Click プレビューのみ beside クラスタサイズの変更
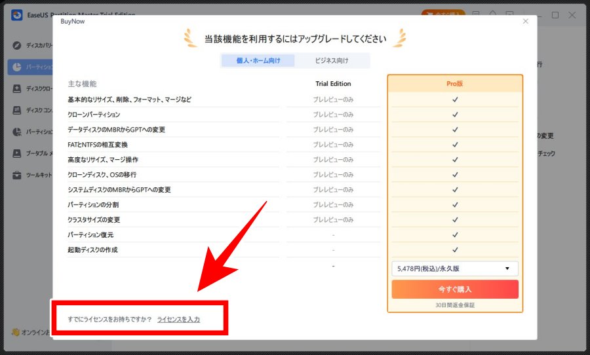 point(334,219)
